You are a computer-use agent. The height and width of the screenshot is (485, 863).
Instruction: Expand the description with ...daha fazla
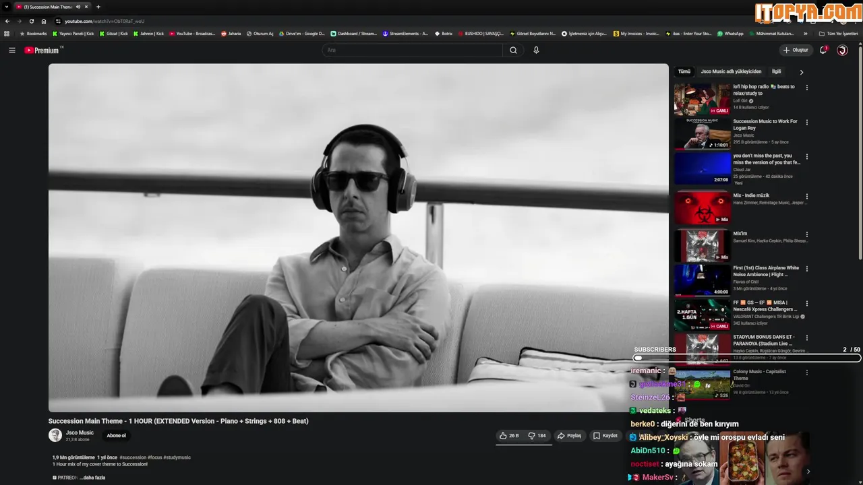point(93,478)
